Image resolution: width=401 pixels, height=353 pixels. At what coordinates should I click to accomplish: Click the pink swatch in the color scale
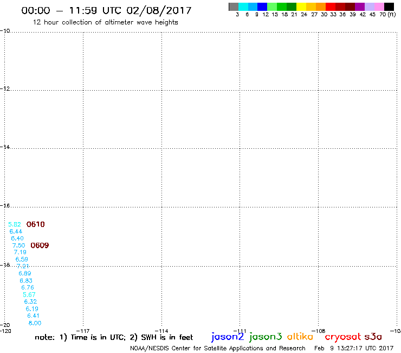click(379, 7)
